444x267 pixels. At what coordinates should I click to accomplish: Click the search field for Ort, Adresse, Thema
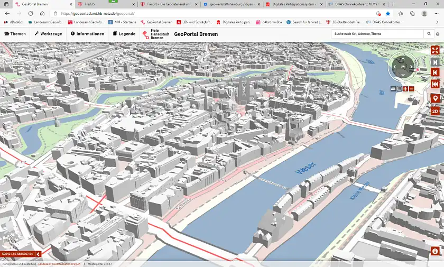click(x=369, y=34)
